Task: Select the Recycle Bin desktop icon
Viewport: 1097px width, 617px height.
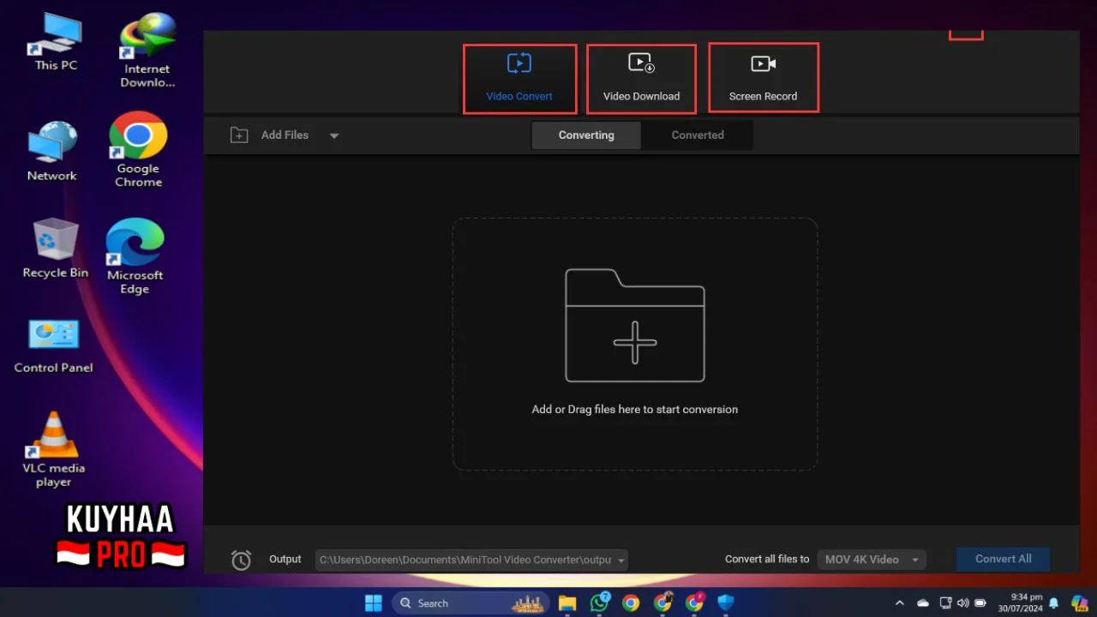Action: (56, 249)
